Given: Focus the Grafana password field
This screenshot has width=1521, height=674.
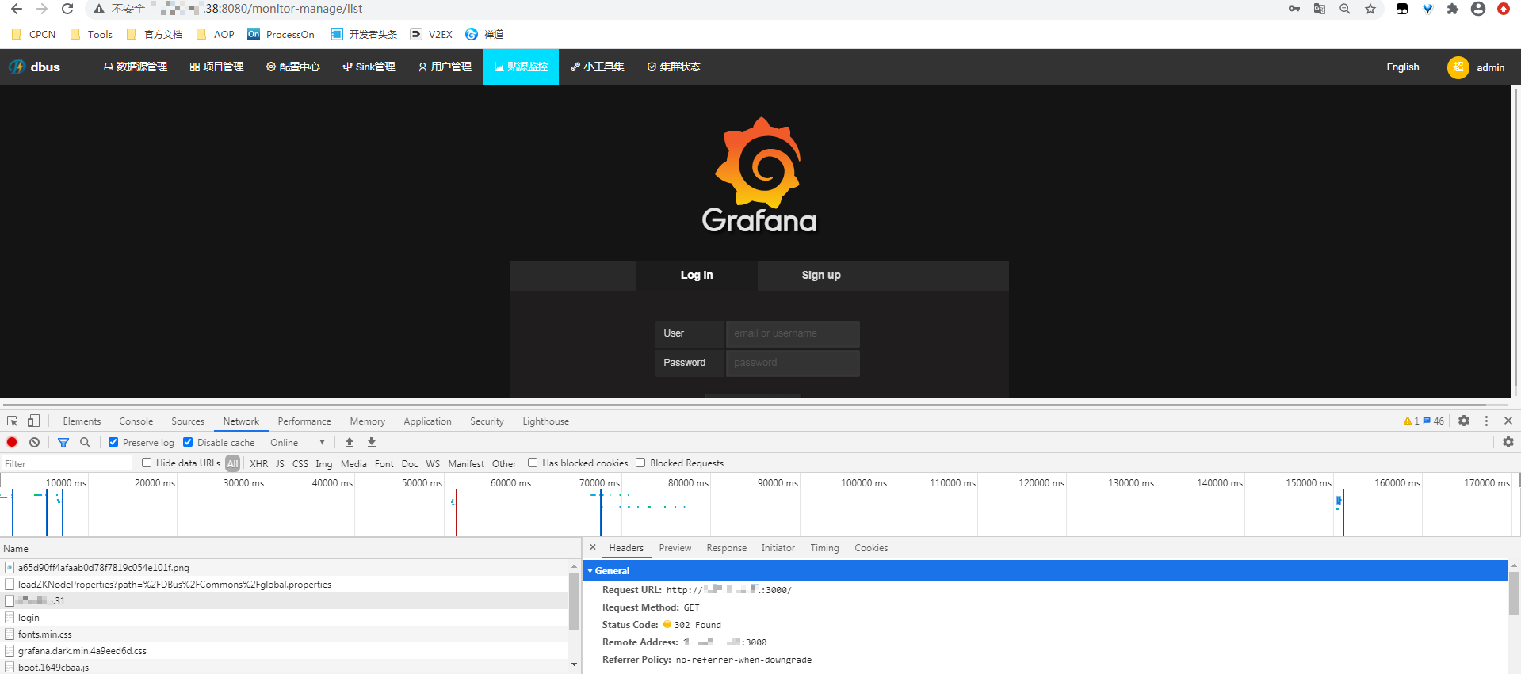Looking at the screenshot, I should pyautogui.click(x=793, y=363).
